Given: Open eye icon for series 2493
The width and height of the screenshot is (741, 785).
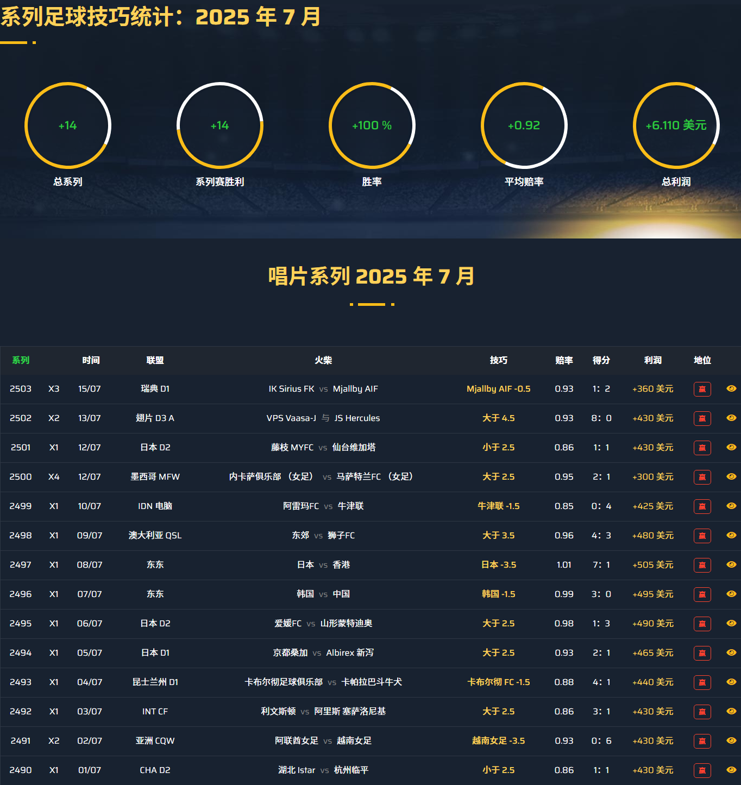Looking at the screenshot, I should (x=731, y=682).
